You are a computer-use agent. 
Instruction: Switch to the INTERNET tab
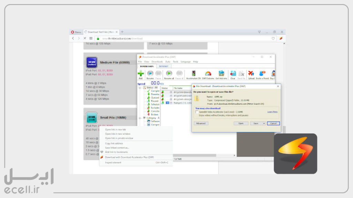click(x=164, y=66)
